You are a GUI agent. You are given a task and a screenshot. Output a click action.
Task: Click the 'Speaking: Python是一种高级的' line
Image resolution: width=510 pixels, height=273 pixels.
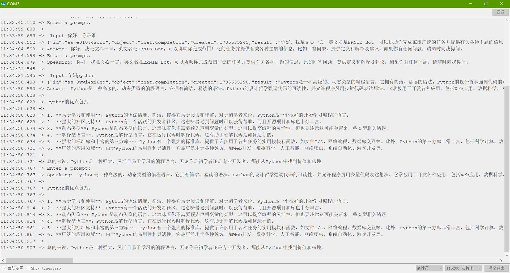coord(252,175)
